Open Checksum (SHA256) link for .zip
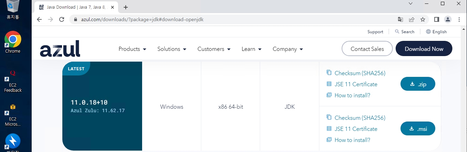Image resolution: width=467 pixels, height=152 pixels. pos(360,73)
